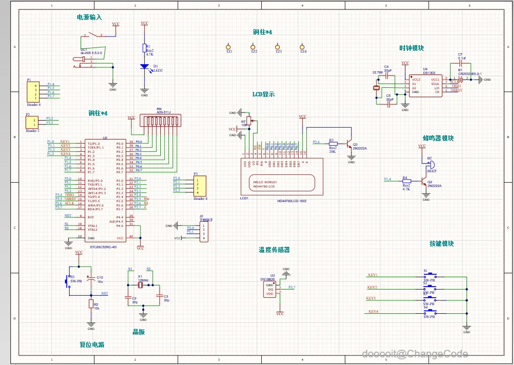Click the '晶振' section title
Screen dimensions: 514x365
tap(138, 332)
